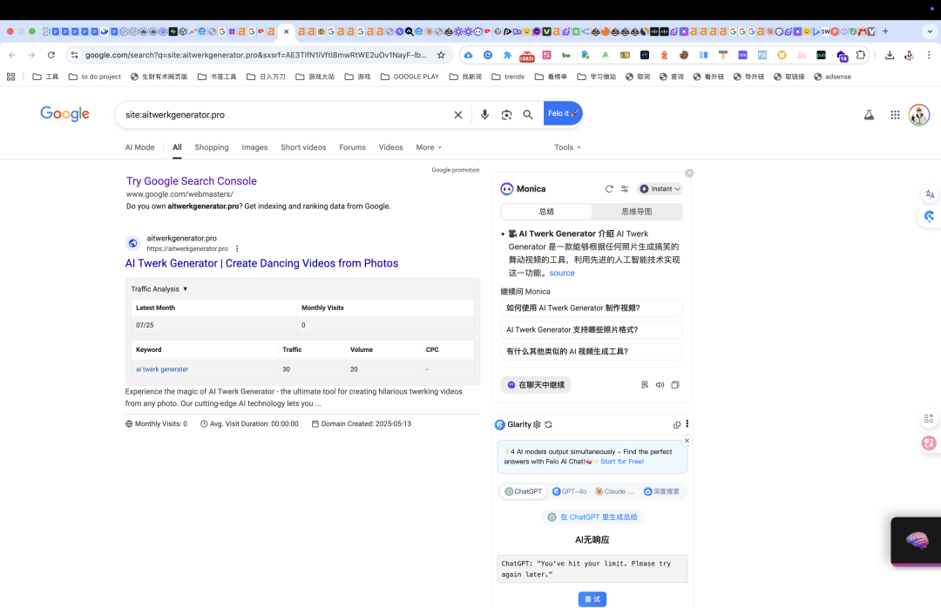941x608 pixels.
Task: Dismiss the Felo AI Chat banner
Action: point(687,441)
